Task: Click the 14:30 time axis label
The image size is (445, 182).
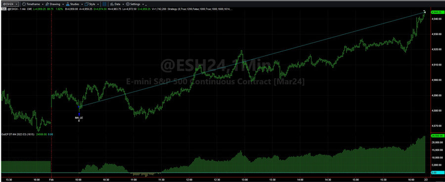Action: 328,180
